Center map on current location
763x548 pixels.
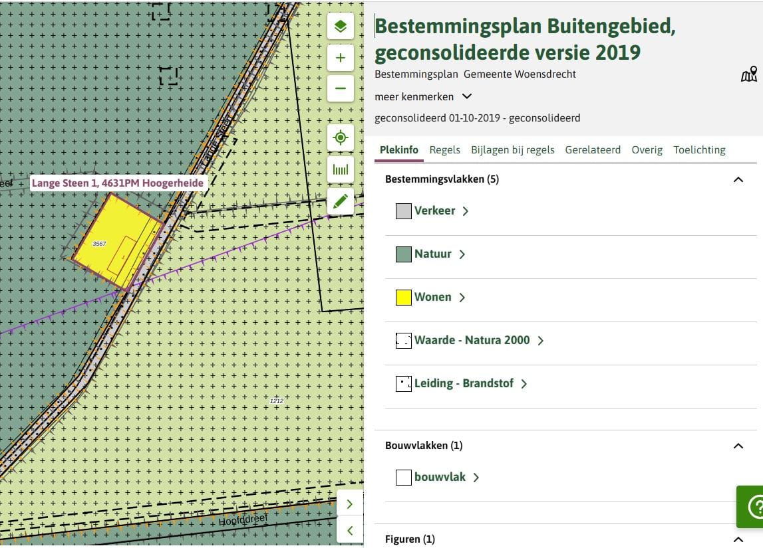(340, 137)
